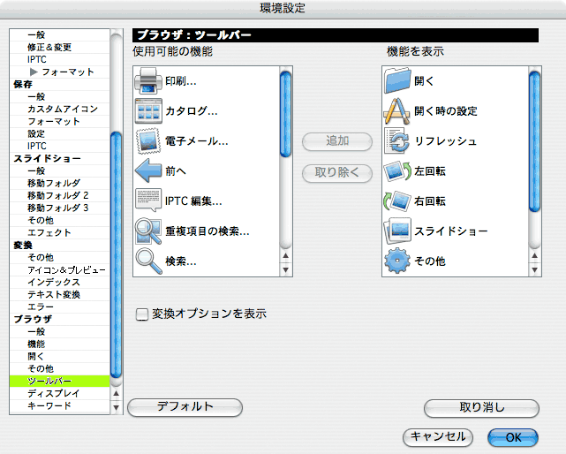This screenshot has height=454, width=566.
Task: Select the 電子メール... stamp icon
Action: coord(148,140)
